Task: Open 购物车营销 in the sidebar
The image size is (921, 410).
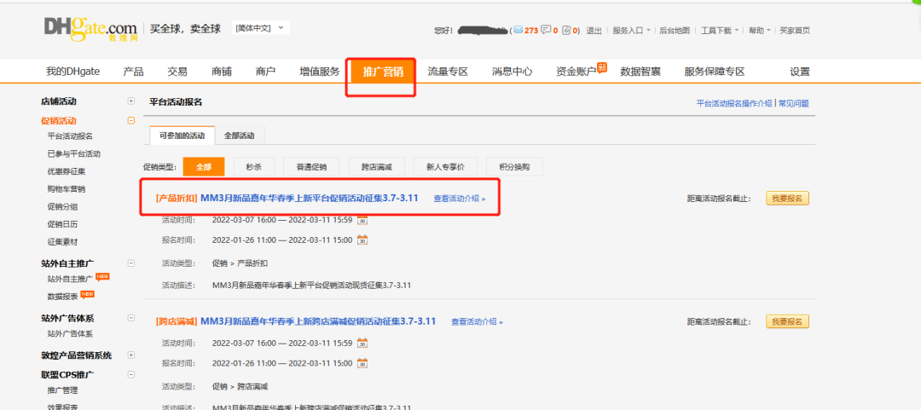Action: [66, 189]
